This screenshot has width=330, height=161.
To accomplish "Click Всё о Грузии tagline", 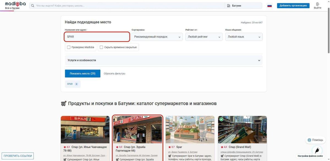I will coord(12,8).
